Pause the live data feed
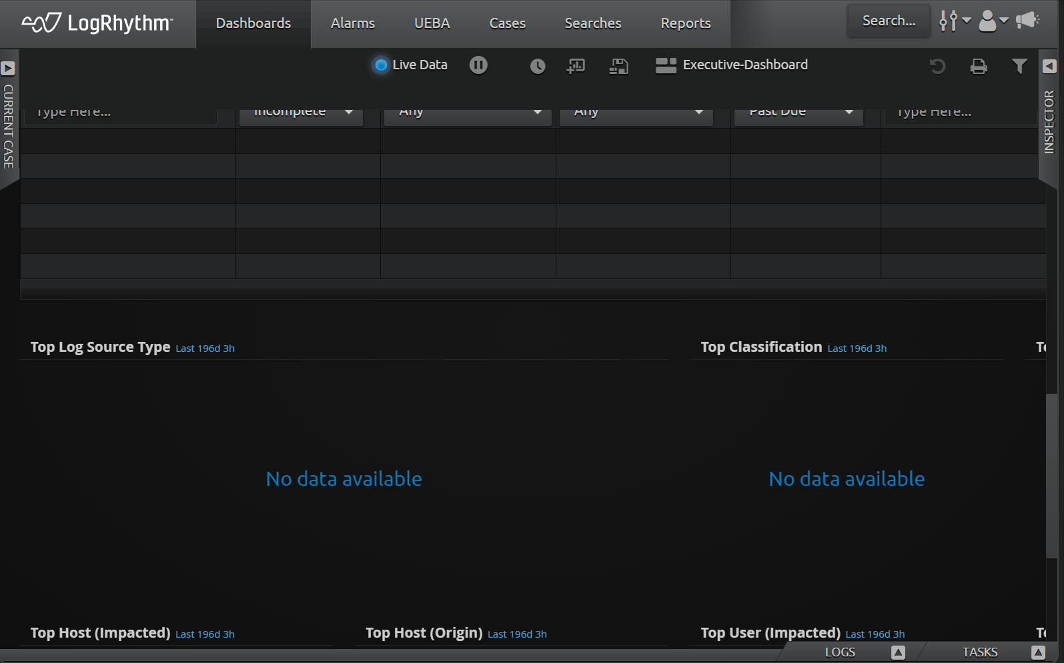The width and height of the screenshot is (1064, 663). pos(478,65)
